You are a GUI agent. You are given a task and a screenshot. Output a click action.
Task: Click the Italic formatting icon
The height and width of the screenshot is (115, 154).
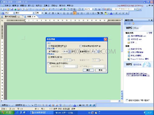pos(49,13)
